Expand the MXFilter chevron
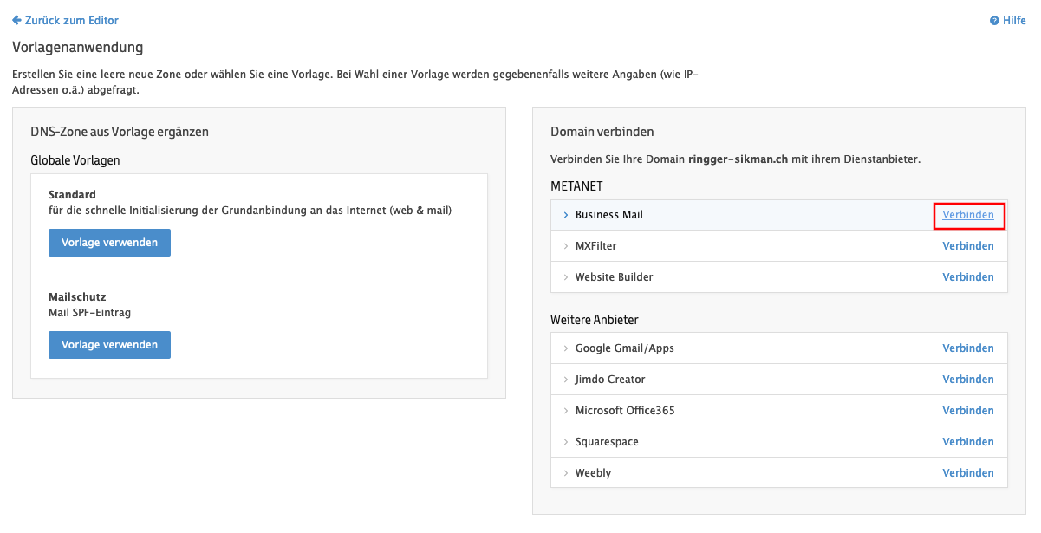 tap(566, 246)
